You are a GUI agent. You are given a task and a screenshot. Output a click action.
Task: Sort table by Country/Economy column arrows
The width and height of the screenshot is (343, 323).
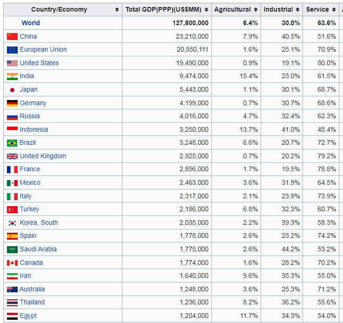pyautogui.click(x=117, y=10)
